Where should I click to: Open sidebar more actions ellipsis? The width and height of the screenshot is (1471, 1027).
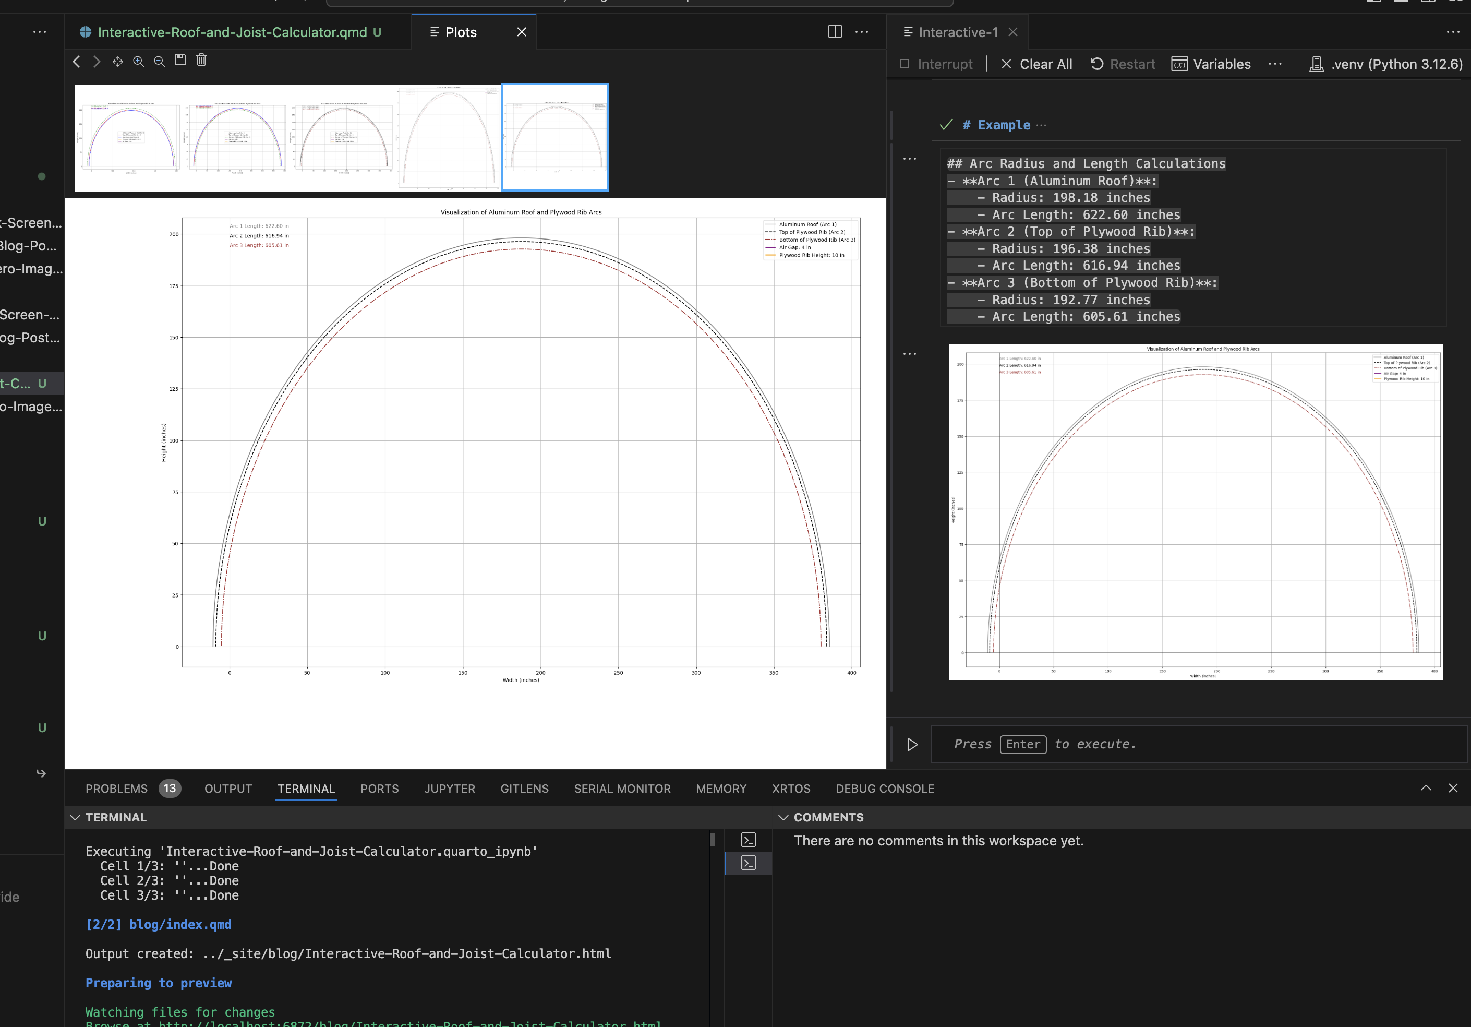click(40, 31)
